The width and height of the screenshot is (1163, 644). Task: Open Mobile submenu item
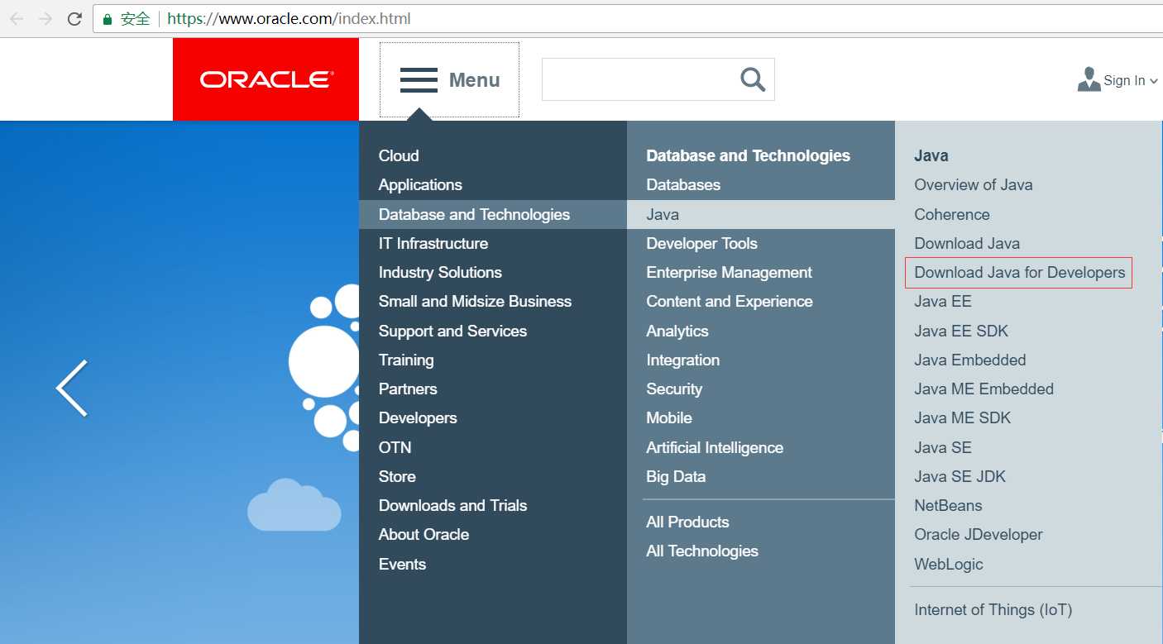[x=669, y=417]
